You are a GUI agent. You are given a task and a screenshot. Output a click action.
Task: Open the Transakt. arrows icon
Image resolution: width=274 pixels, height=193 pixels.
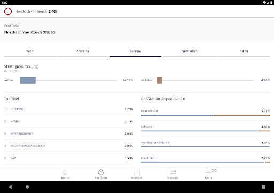pos(173,172)
